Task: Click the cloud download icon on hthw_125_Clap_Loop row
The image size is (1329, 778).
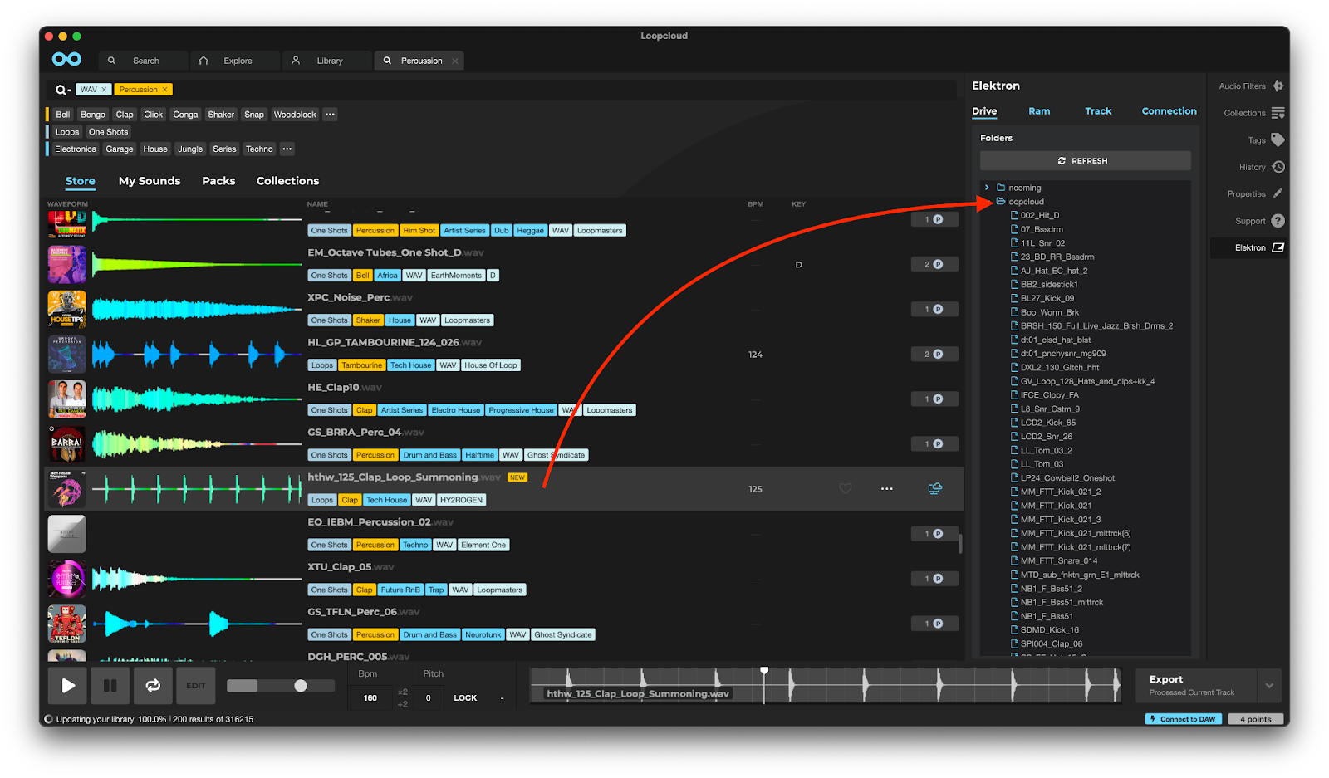Action: point(934,488)
